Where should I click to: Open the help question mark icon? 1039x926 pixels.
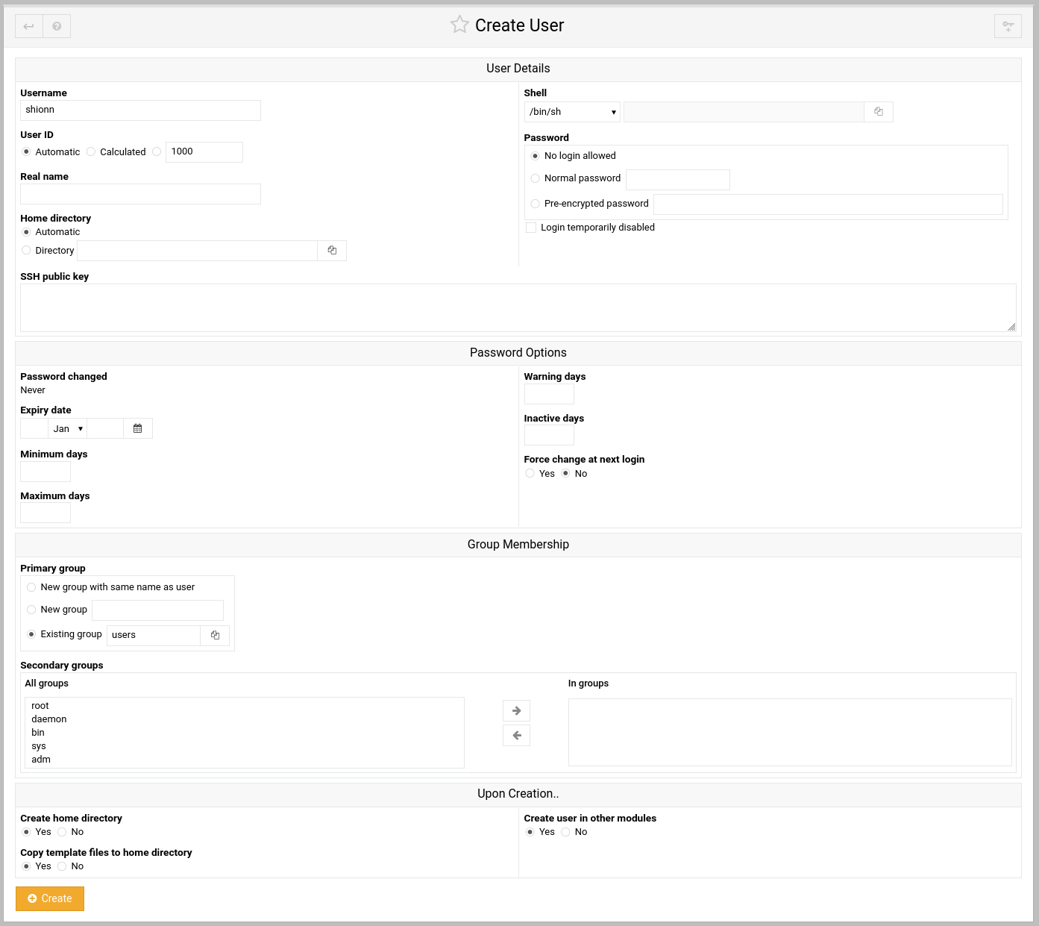[x=57, y=26]
